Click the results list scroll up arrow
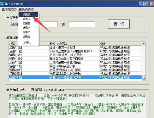The width and height of the screenshot is (154, 118). [x=144, y=44]
